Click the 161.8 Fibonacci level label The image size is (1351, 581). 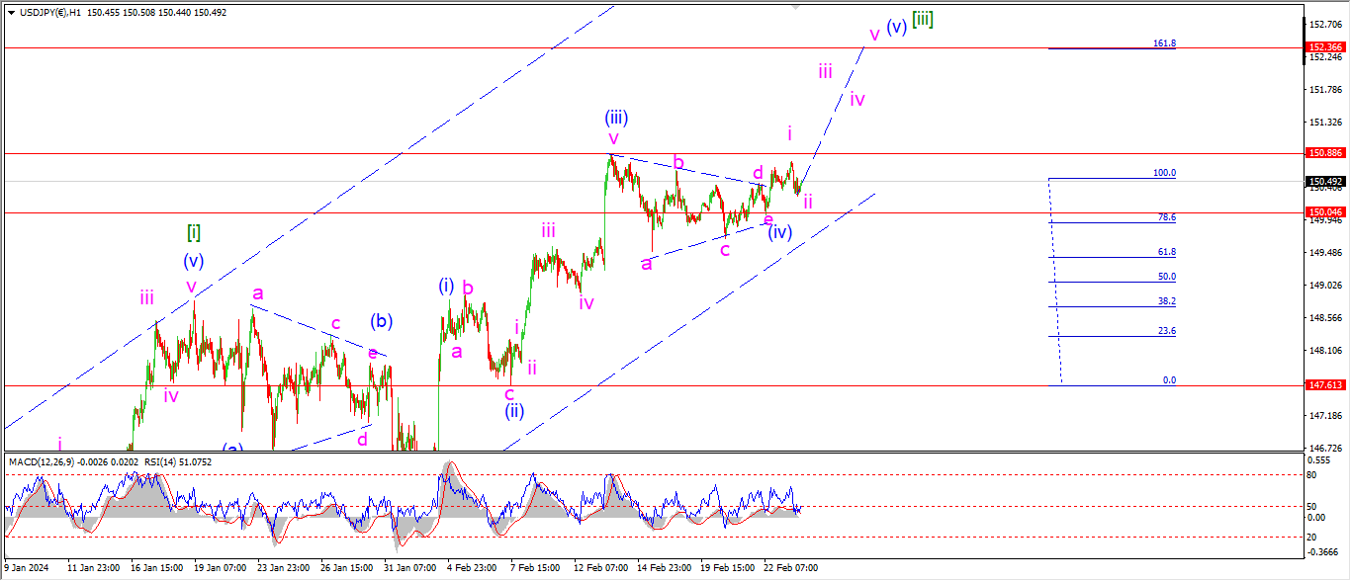[1164, 43]
